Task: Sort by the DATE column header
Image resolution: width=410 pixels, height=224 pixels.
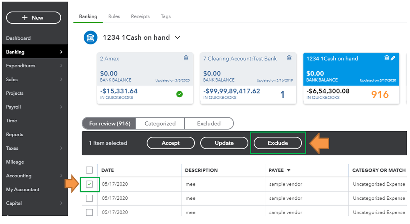Action: pos(108,170)
